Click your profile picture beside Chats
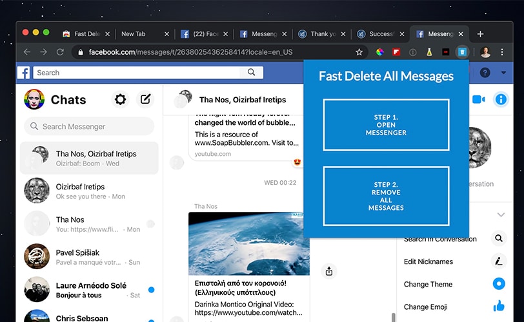524x322 pixels. pyautogui.click(x=34, y=99)
